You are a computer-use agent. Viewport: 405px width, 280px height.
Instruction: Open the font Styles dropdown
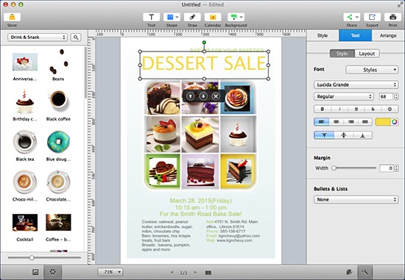[x=372, y=70]
